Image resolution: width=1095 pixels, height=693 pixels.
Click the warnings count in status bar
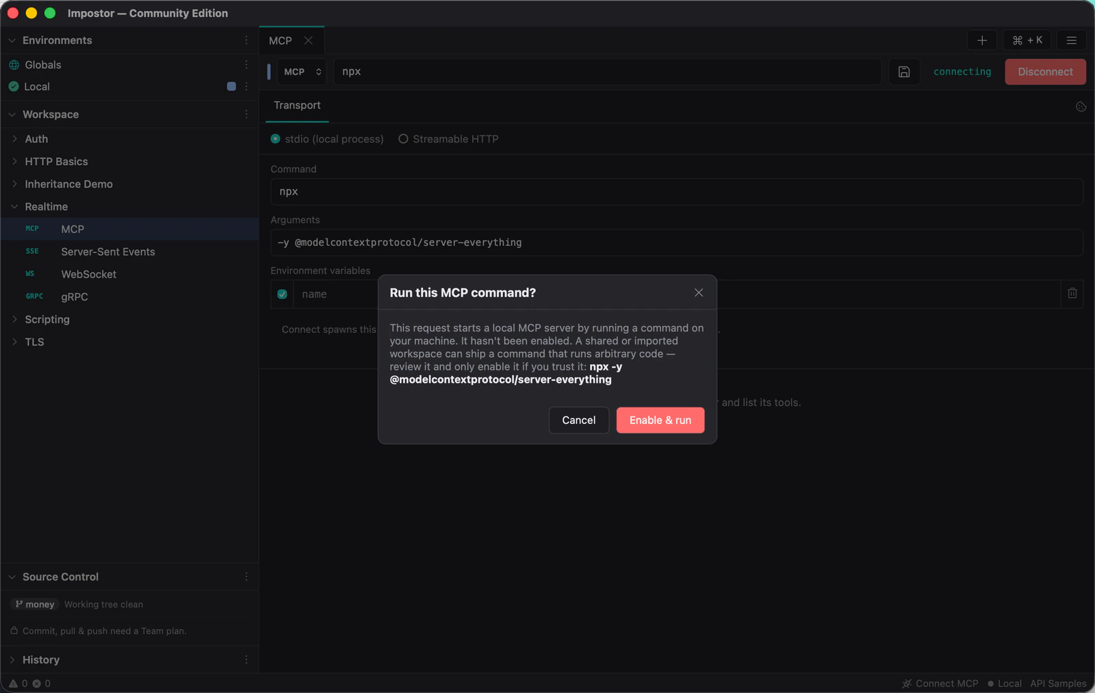click(18, 683)
